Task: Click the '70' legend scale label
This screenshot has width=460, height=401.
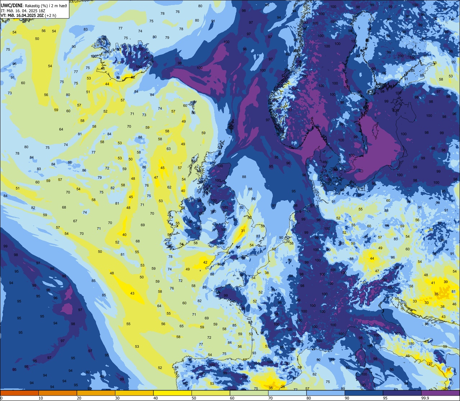Action: pos(270,398)
